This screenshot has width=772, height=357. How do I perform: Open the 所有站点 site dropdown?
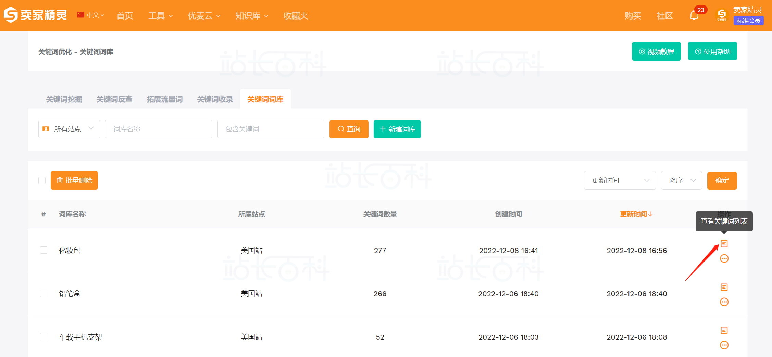point(69,129)
